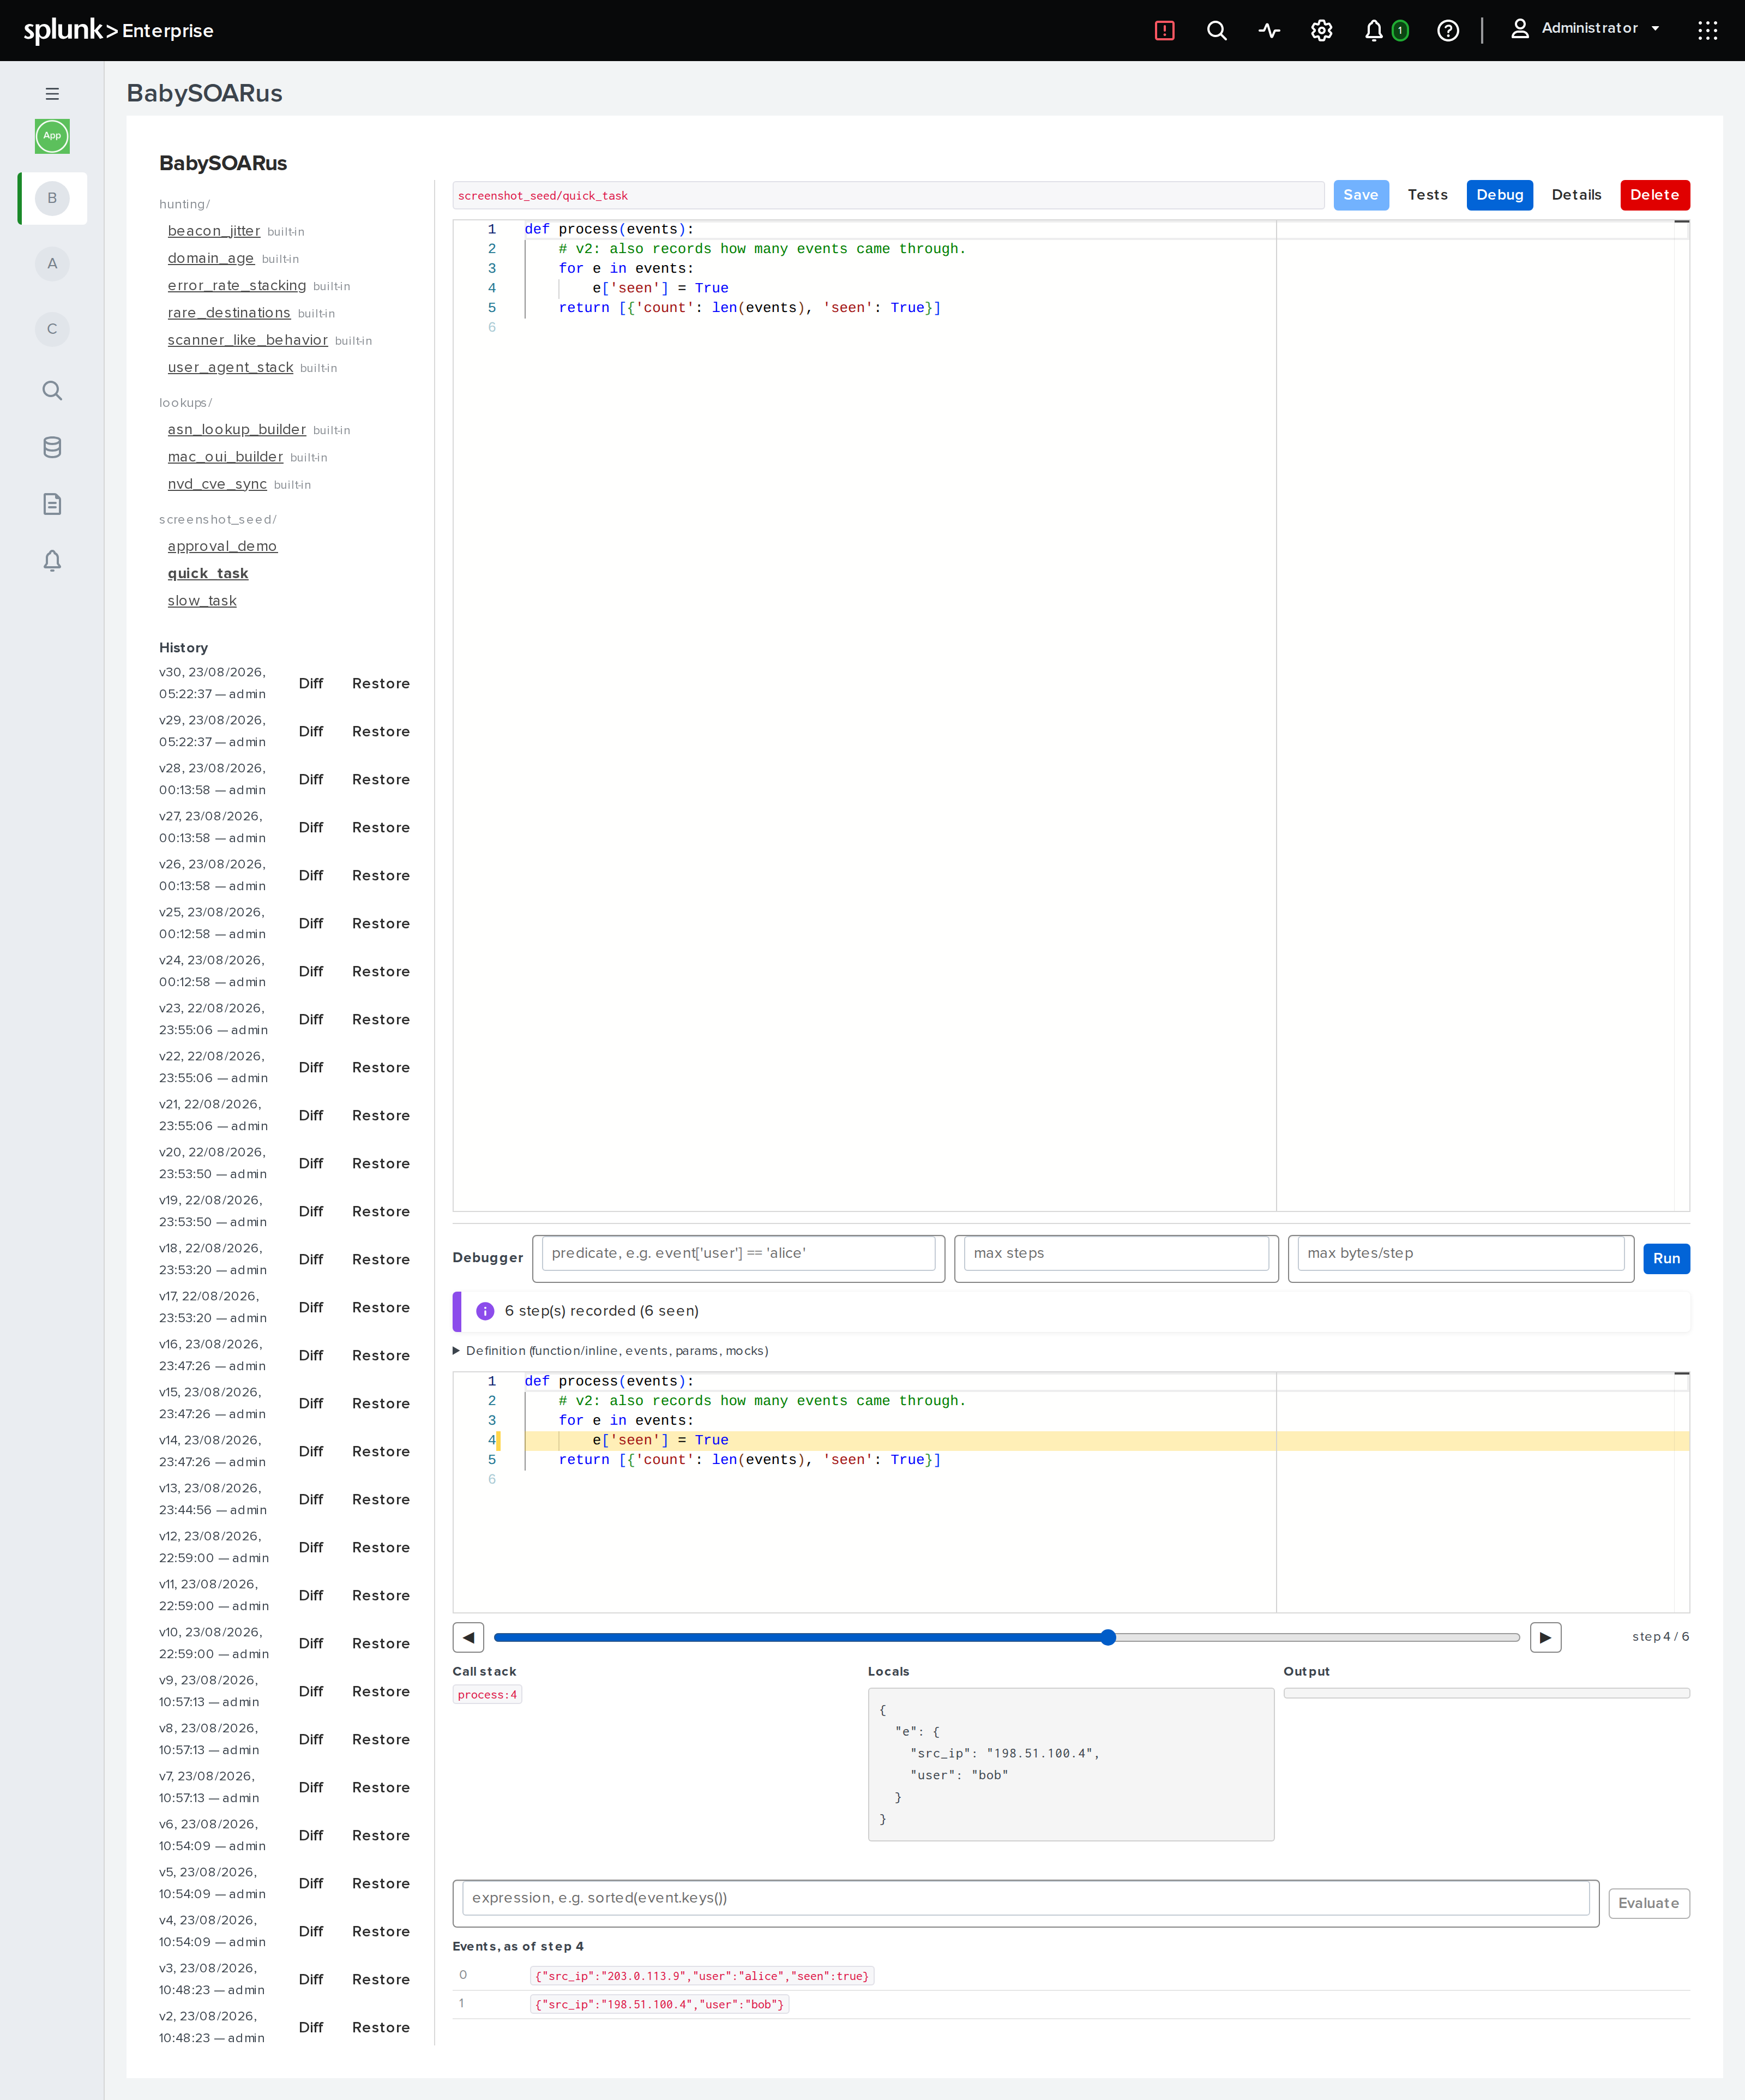Open the sidebar document icon
1745x2100 pixels.
[52, 504]
